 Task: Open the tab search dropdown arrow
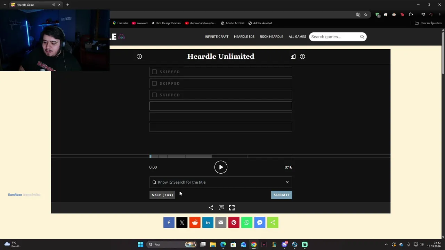tap(4, 5)
